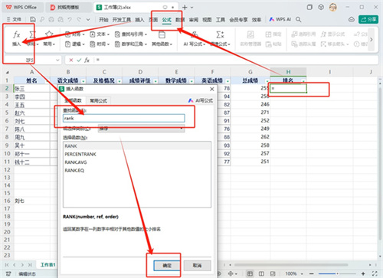
Task: Click the search function input field
Action: 124,118
